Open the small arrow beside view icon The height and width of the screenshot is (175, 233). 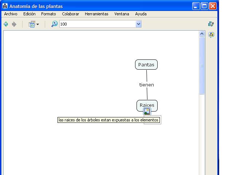37,24
